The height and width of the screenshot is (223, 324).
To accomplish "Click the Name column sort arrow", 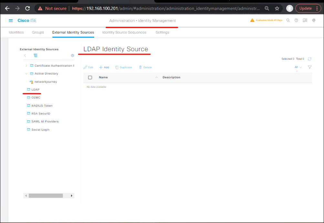I will 156,77.
